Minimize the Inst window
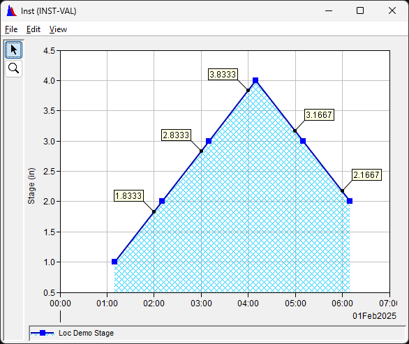 tap(329, 10)
